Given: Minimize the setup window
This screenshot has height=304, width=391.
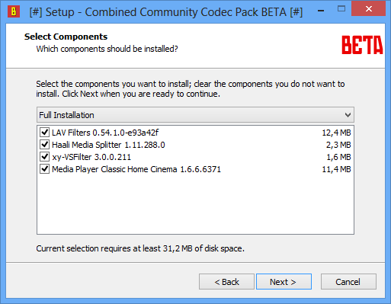Looking at the screenshot, I should [321, 10].
